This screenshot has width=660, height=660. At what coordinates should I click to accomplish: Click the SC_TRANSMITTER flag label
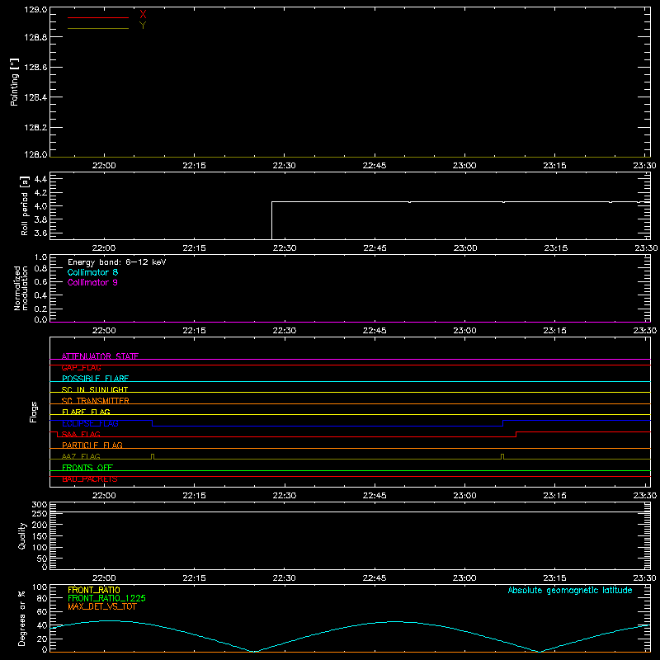(96, 401)
